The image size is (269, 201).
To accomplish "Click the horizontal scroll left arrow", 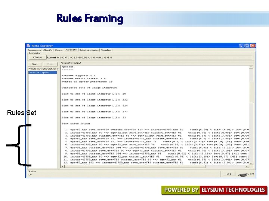I will pos(63,166).
